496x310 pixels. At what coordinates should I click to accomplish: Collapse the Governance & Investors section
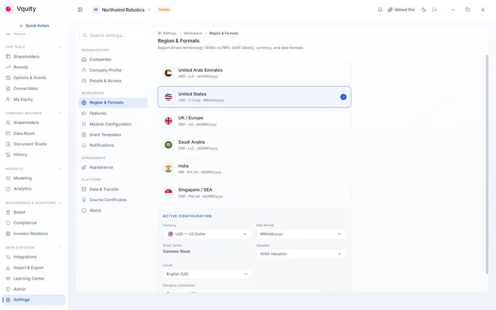point(60,203)
